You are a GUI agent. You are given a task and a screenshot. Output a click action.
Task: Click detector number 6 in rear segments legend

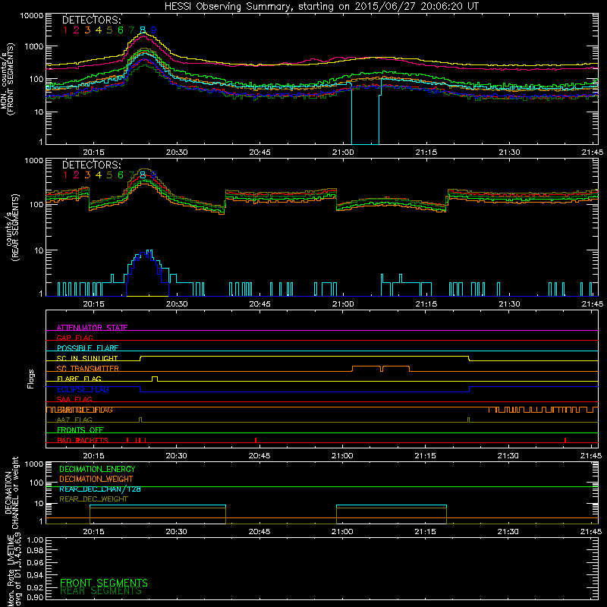click(121, 175)
